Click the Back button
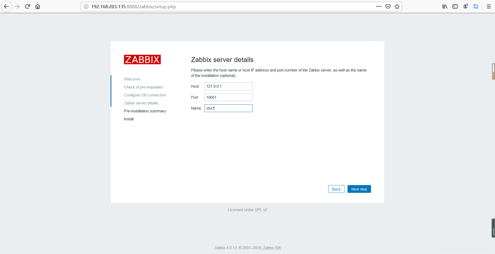Viewport: 495px width, 254px height. pyautogui.click(x=336, y=189)
